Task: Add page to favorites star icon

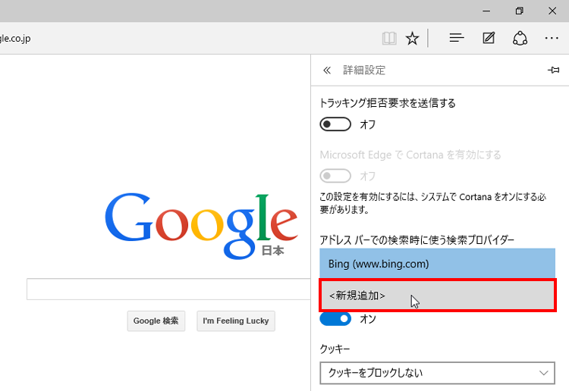Action: 412,38
